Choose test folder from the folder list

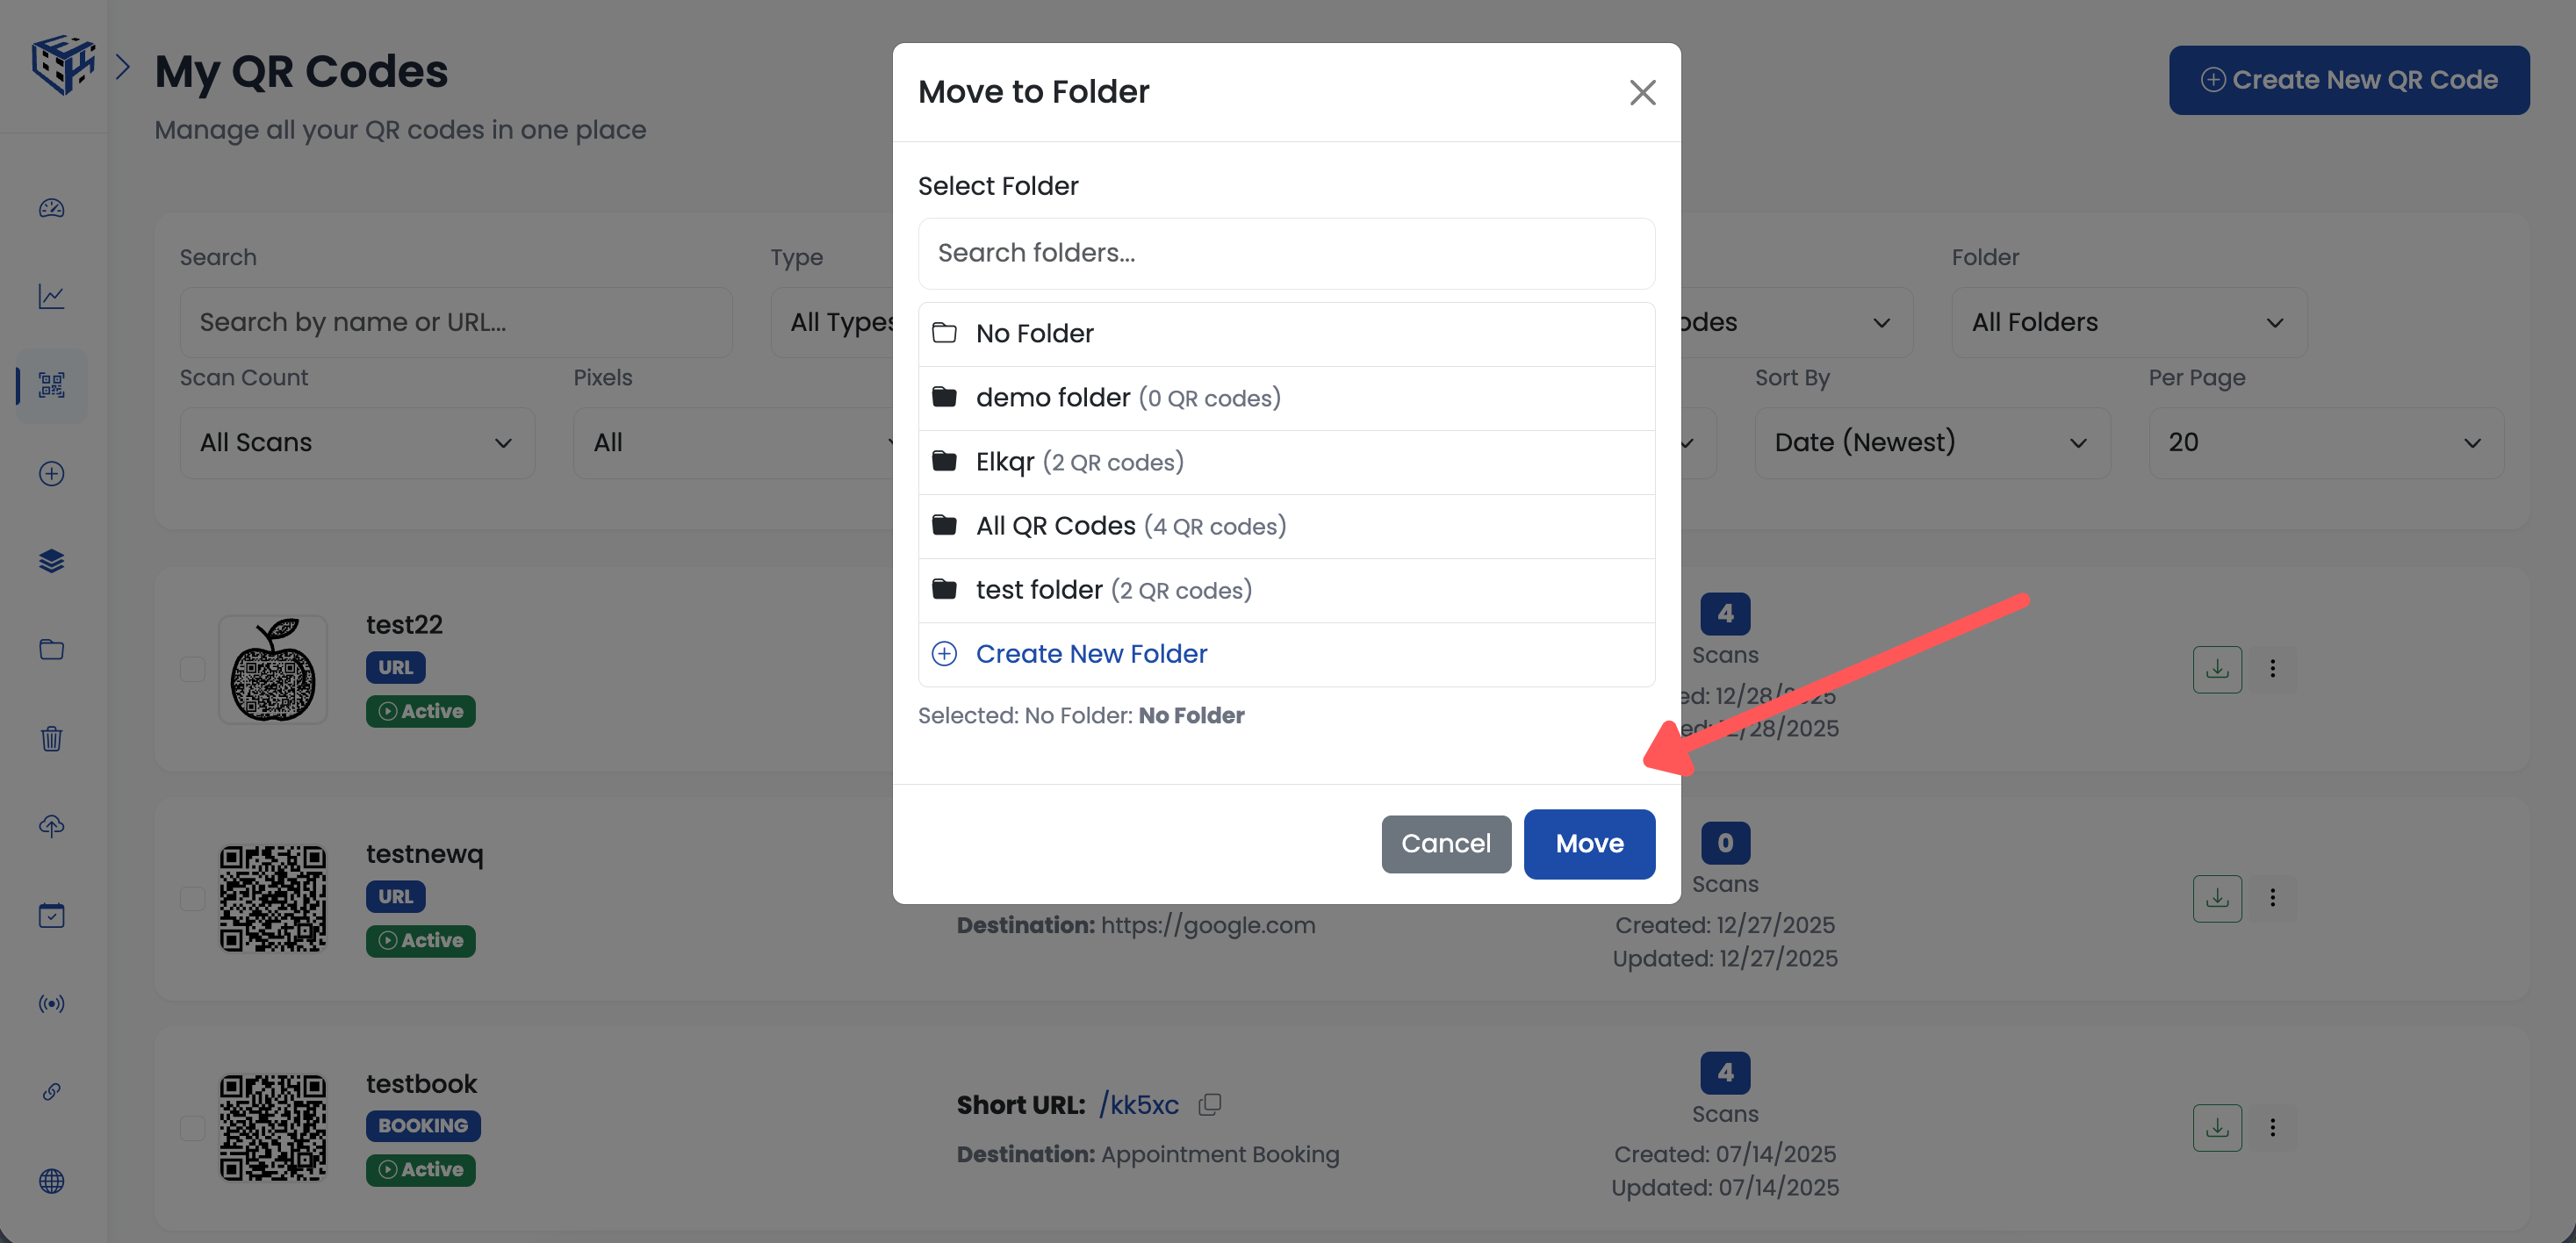1113,589
